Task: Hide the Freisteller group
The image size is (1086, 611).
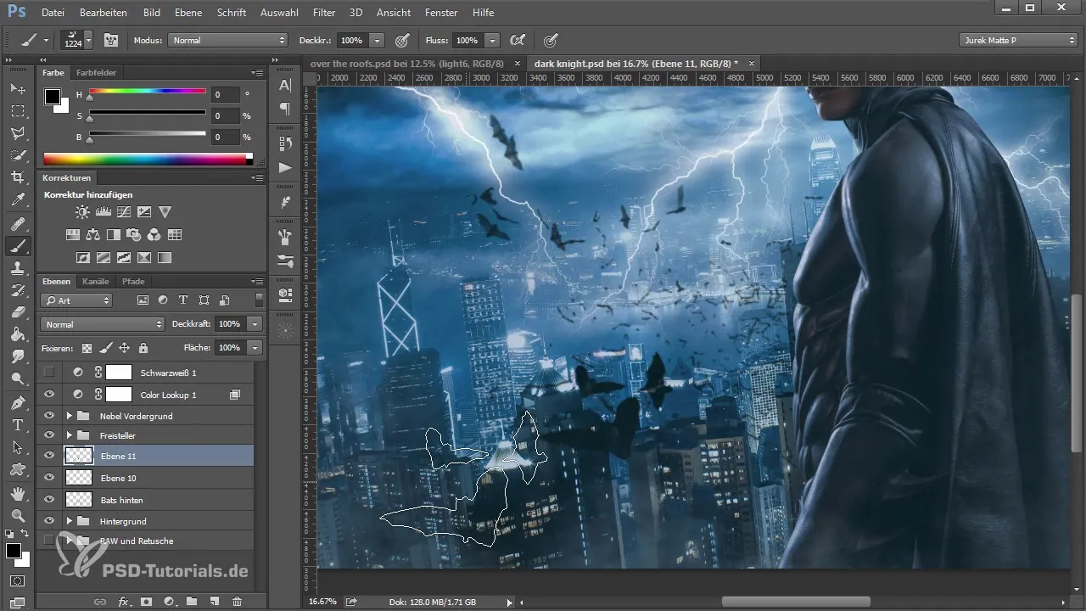Action: (49, 435)
